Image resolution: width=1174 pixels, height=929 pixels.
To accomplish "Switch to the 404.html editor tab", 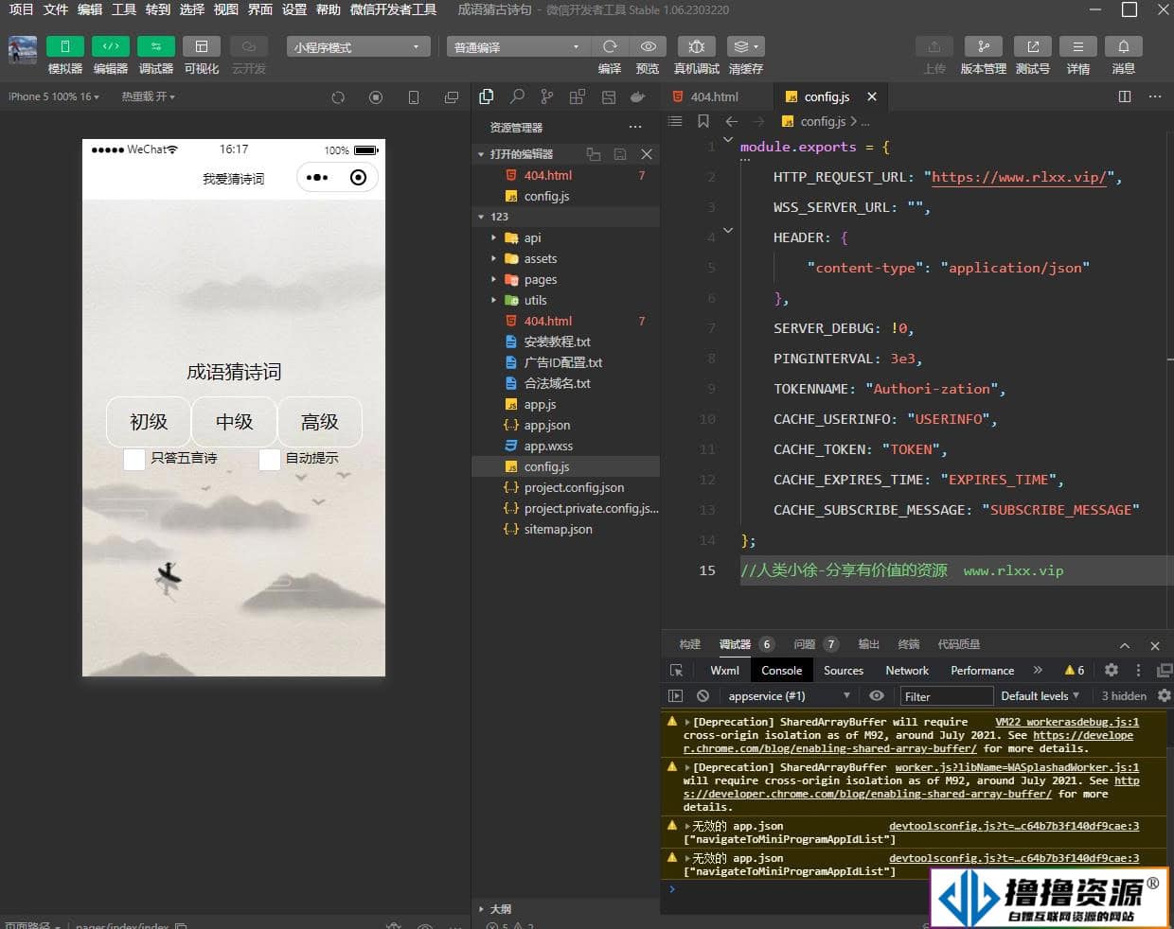I will (714, 96).
